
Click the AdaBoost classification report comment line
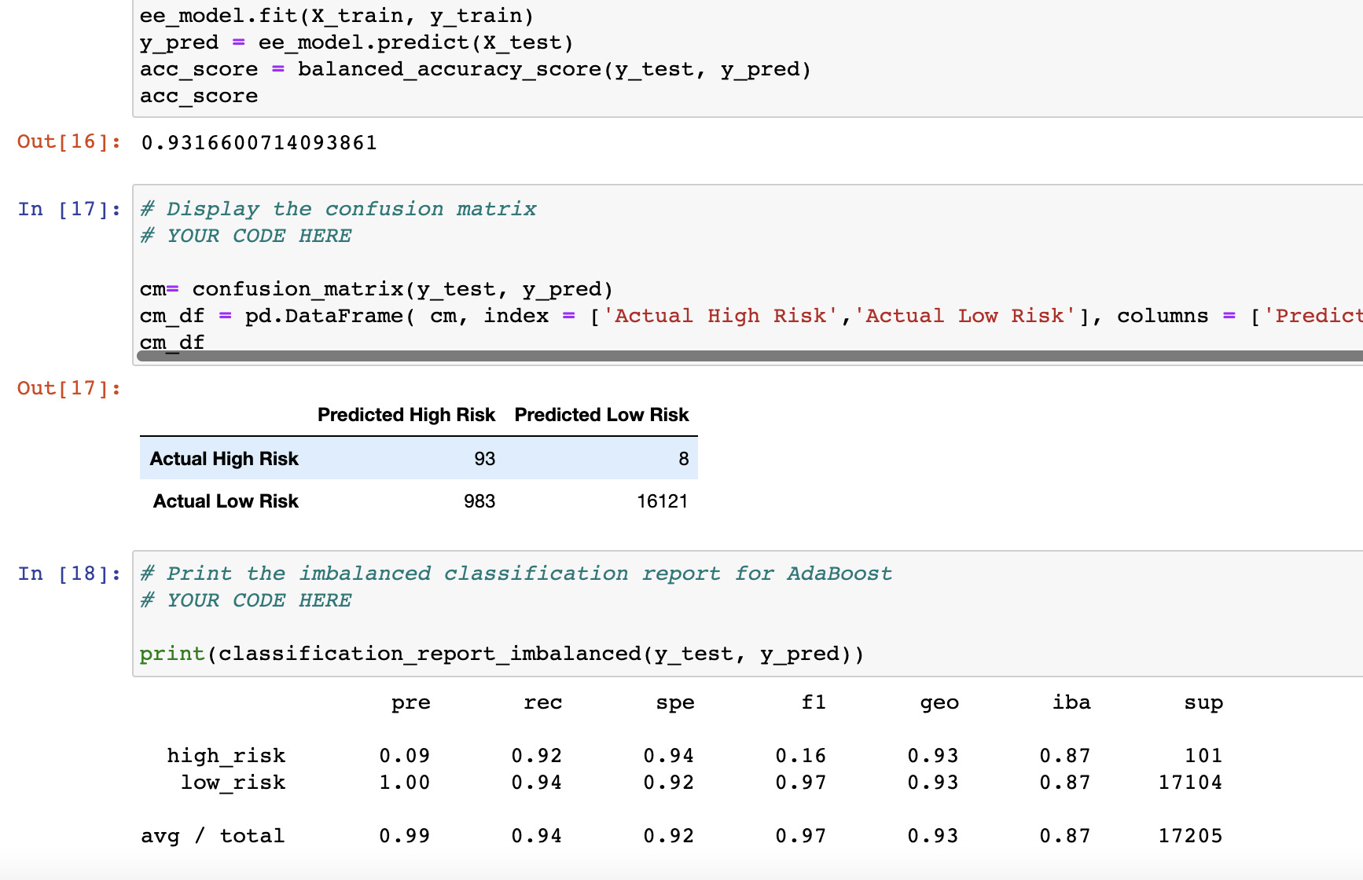[516, 574]
